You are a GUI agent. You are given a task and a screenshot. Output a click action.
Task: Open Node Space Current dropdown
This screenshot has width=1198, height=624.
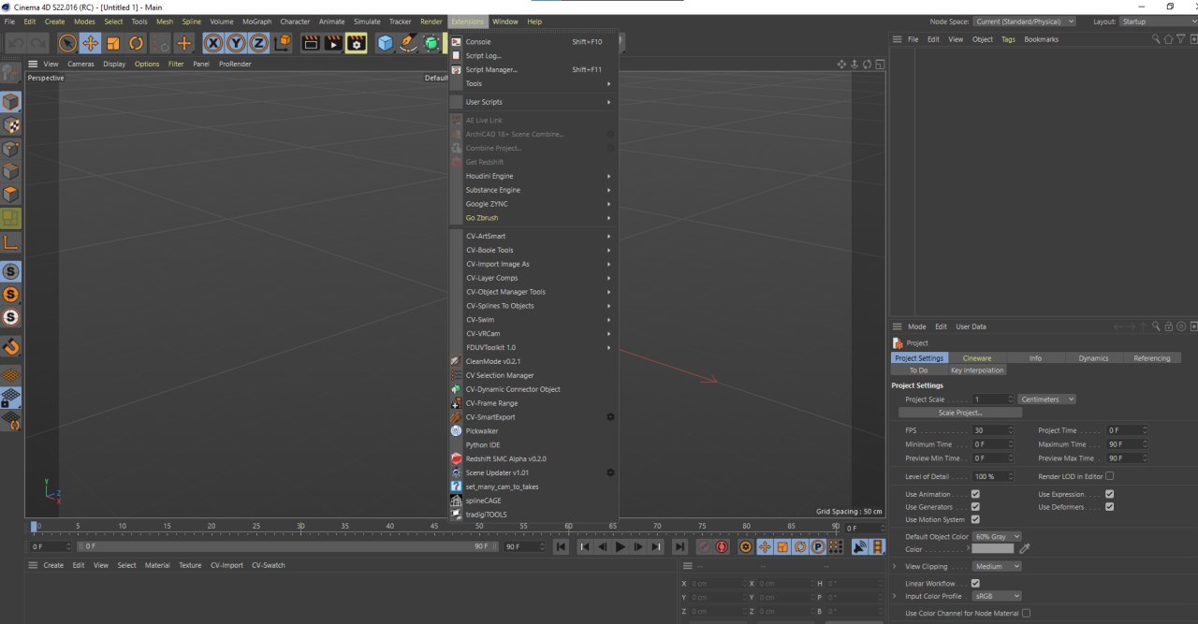pos(1024,22)
